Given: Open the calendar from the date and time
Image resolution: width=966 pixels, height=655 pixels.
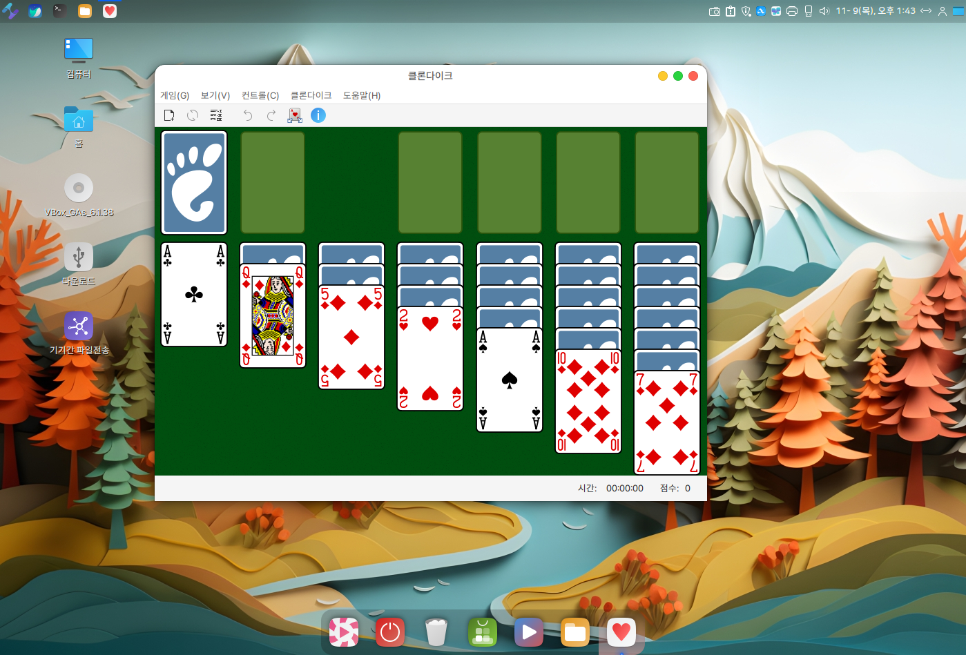Looking at the screenshot, I should pos(876,11).
